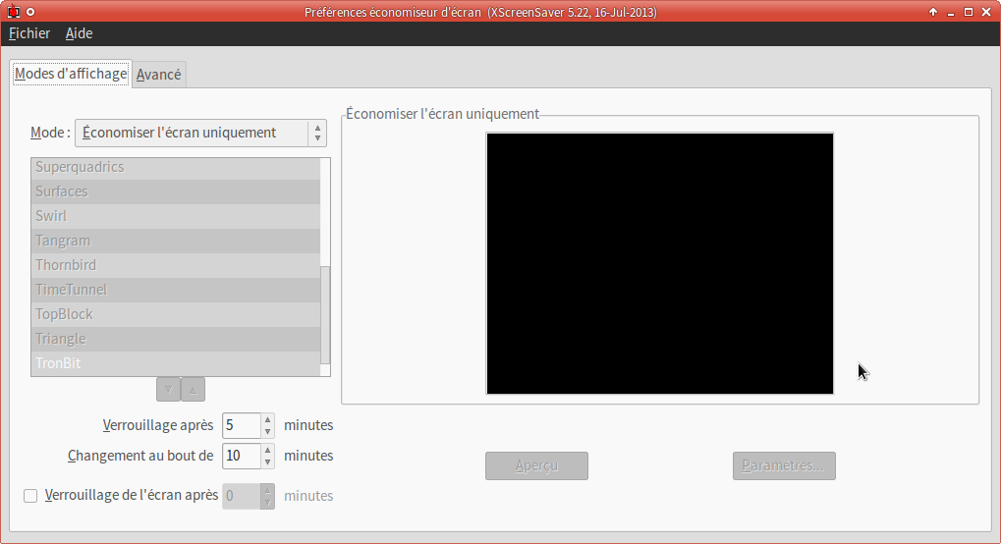Screen dimensions: 1001x544
Task: Increase Changement au bout de value
Action: pyautogui.click(x=267, y=451)
